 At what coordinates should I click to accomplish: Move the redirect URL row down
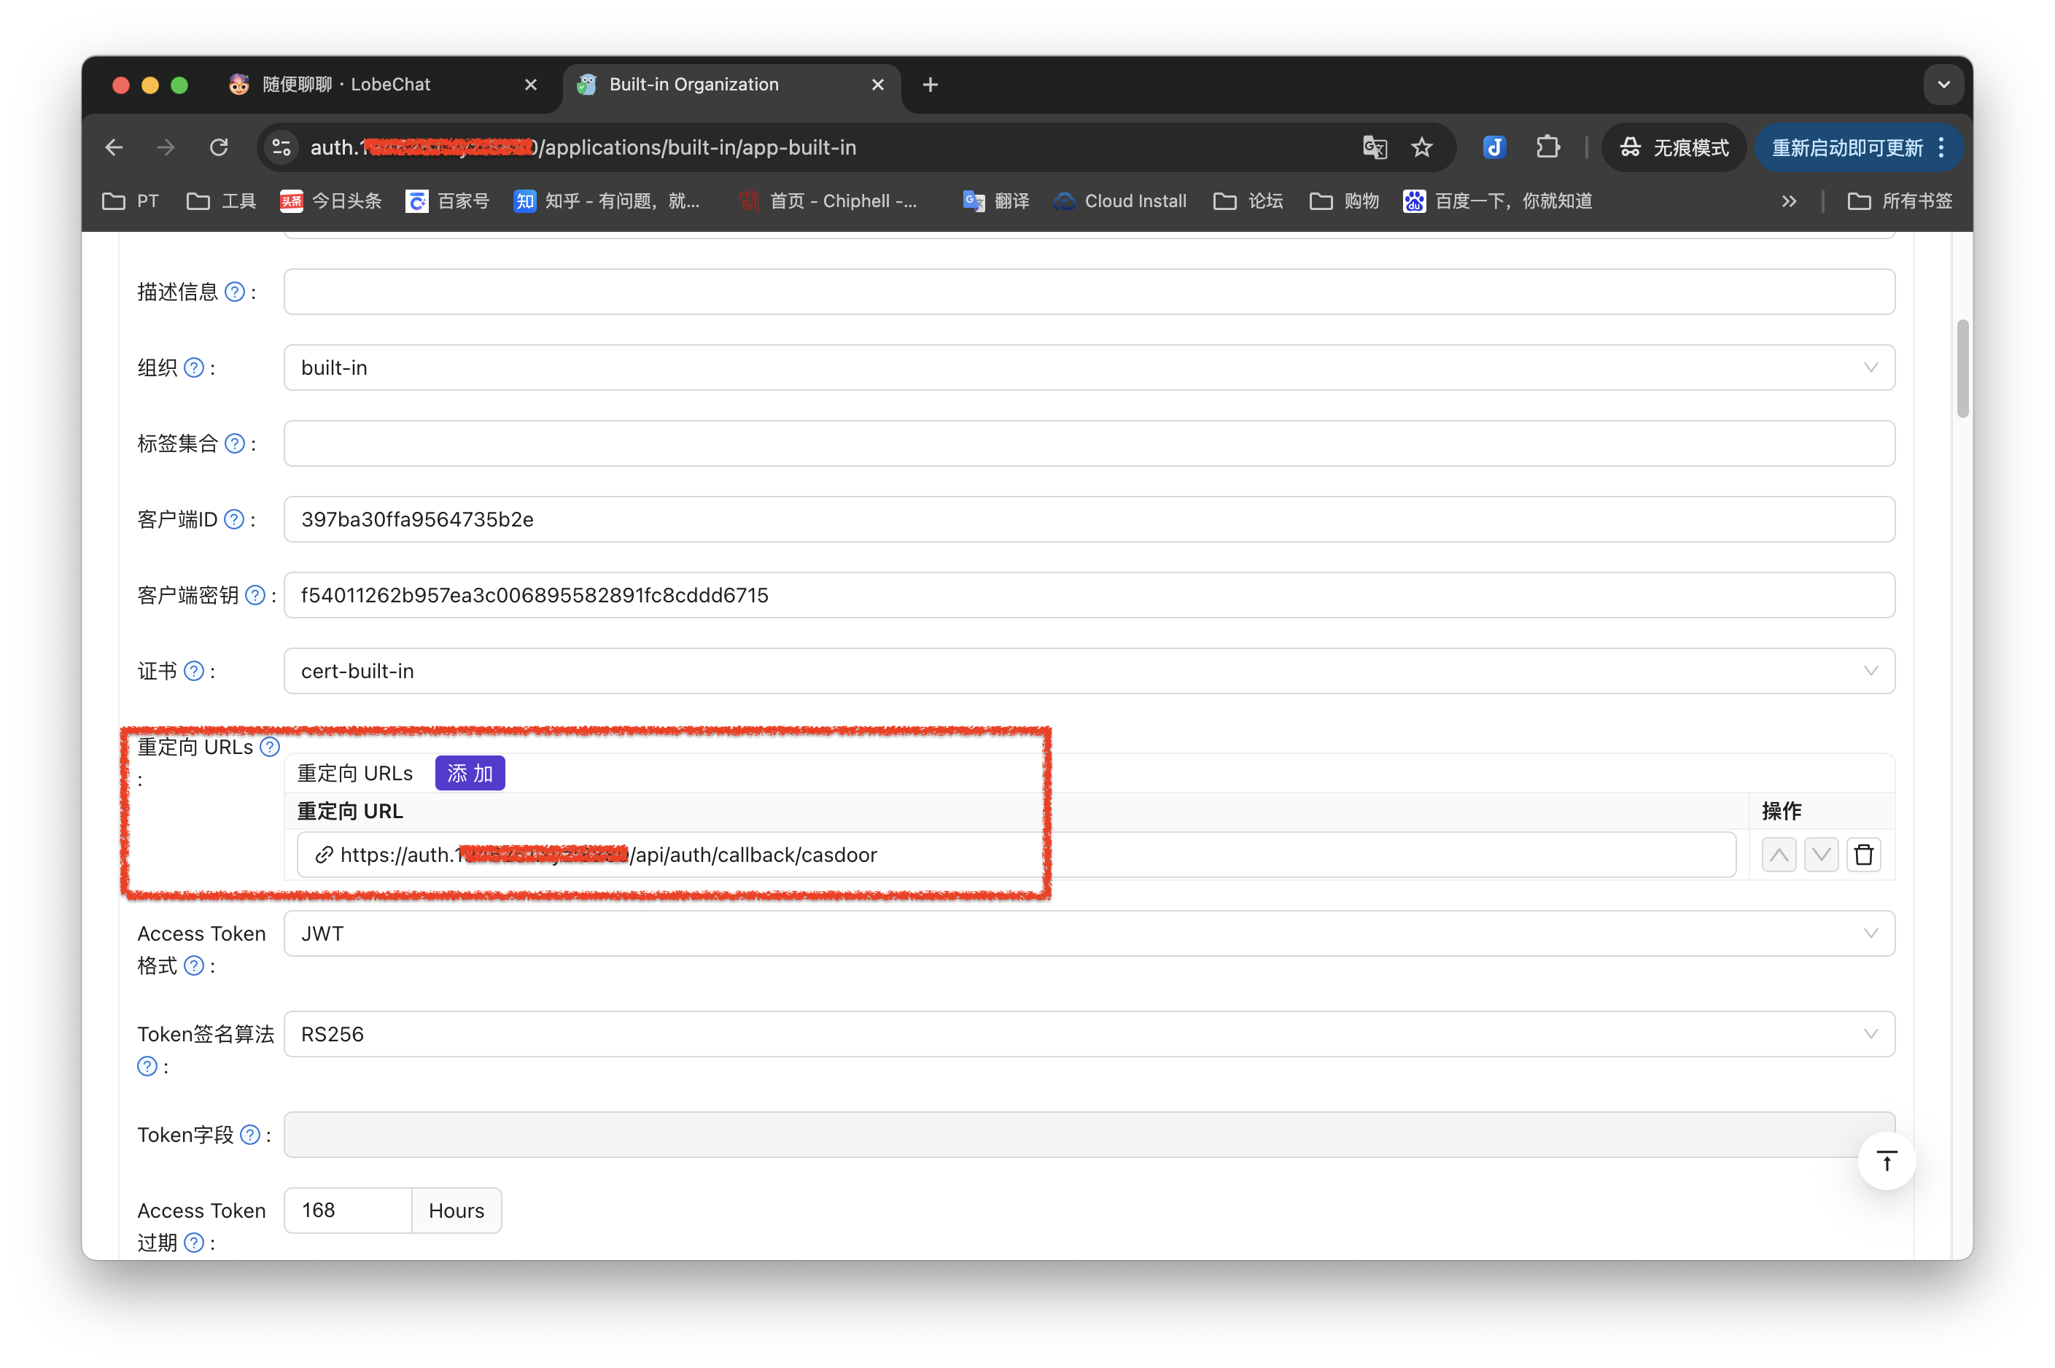click(x=1821, y=855)
